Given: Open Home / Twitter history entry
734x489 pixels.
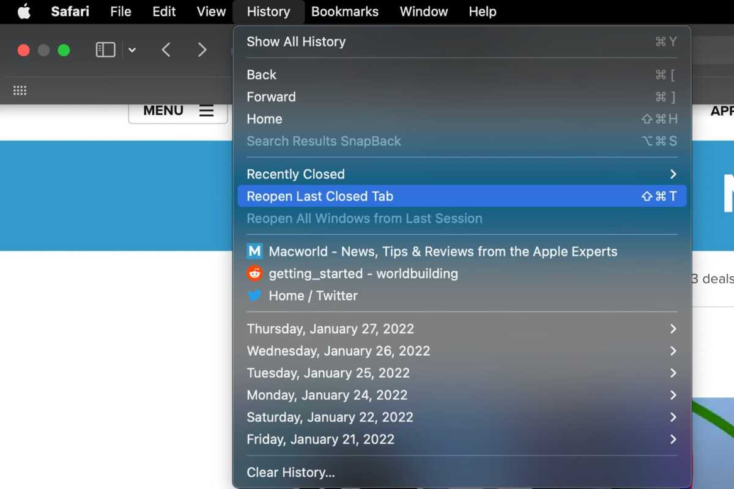Looking at the screenshot, I should pos(462,295).
